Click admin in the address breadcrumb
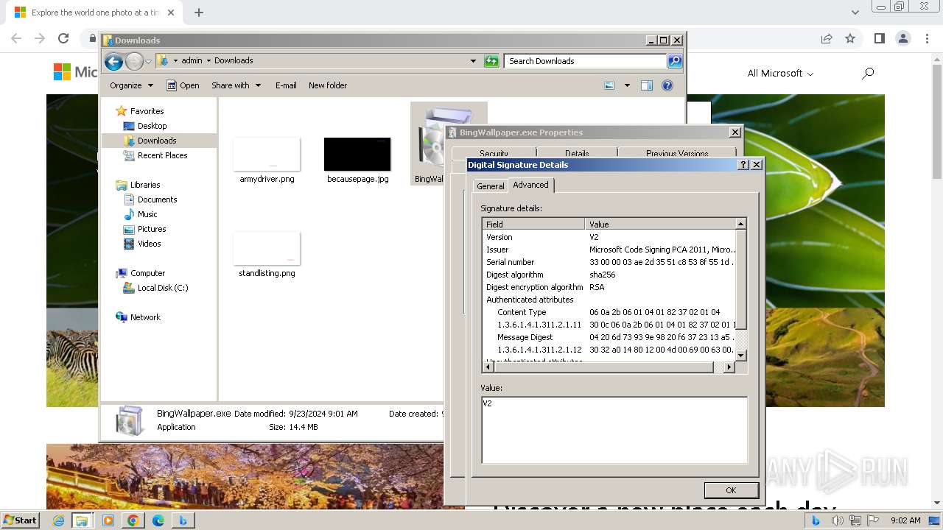Viewport: 943px width, 530px height. tap(192, 61)
